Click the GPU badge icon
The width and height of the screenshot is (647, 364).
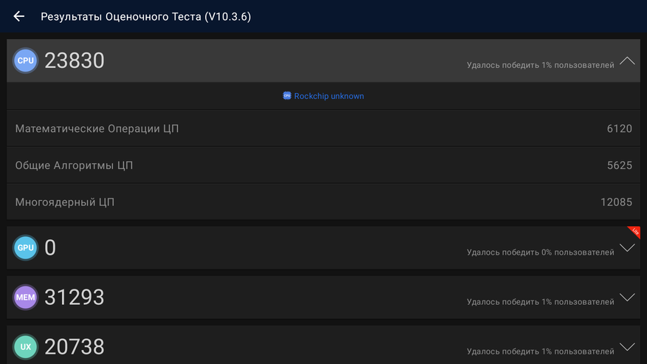coord(25,248)
